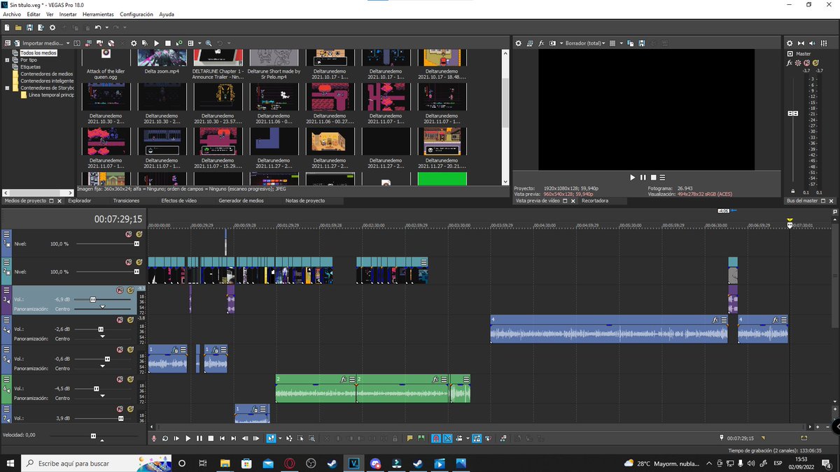Click the Open project folder icon
840x472 pixels.
click(18, 27)
